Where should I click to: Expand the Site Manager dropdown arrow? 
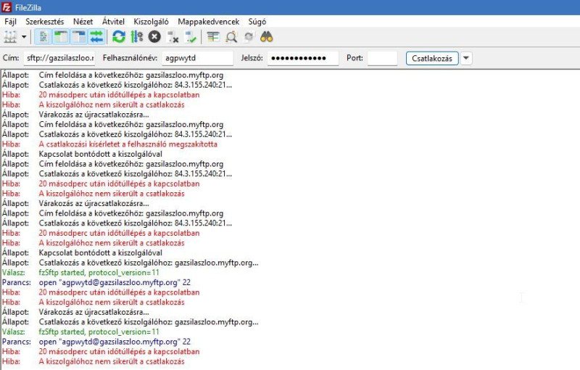click(24, 37)
